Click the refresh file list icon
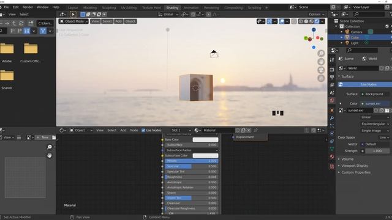The height and width of the screenshot is (220, 392). coord(21,23)
